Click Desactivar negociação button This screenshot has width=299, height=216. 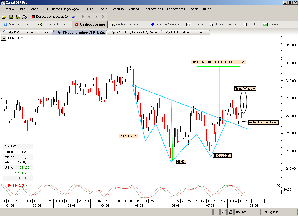pyautogui.click(x=50, y=17)
